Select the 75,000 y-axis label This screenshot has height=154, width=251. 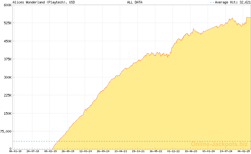pyautogui.click(x=6, y=131)
